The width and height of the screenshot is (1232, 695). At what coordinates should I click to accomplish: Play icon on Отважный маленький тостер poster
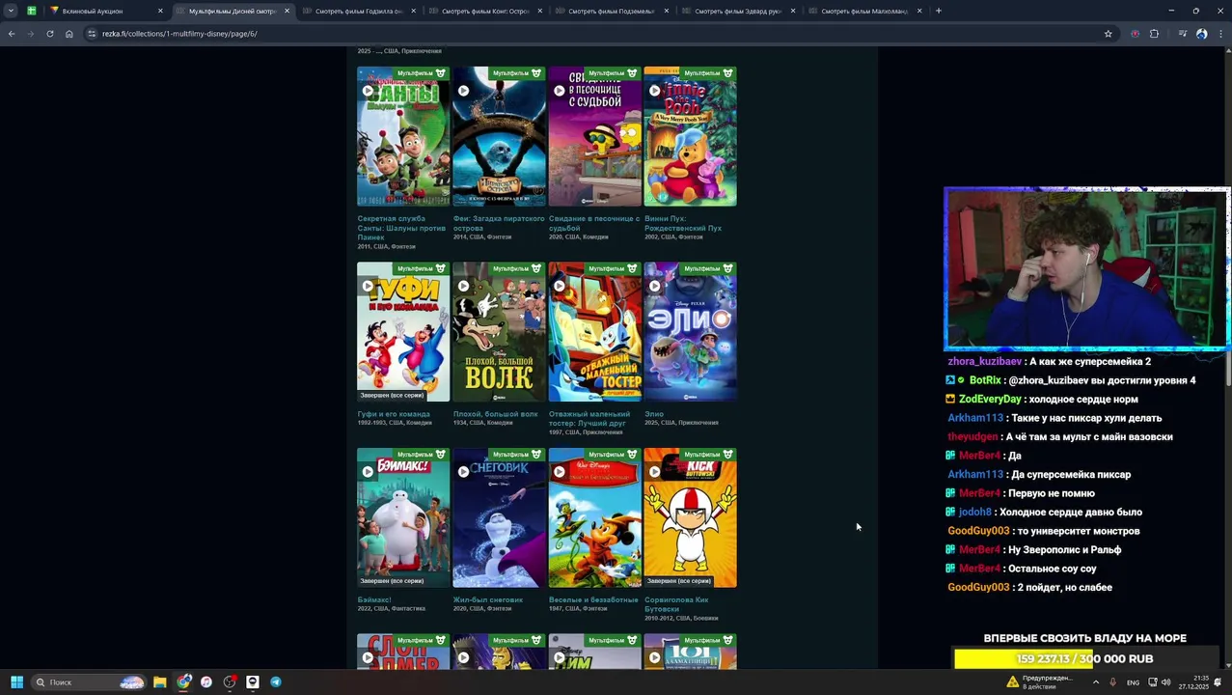point(559,286)
